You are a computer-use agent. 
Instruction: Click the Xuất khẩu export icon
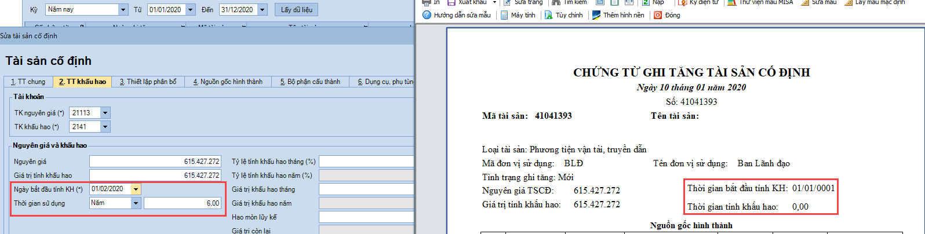tap(451, 2)
